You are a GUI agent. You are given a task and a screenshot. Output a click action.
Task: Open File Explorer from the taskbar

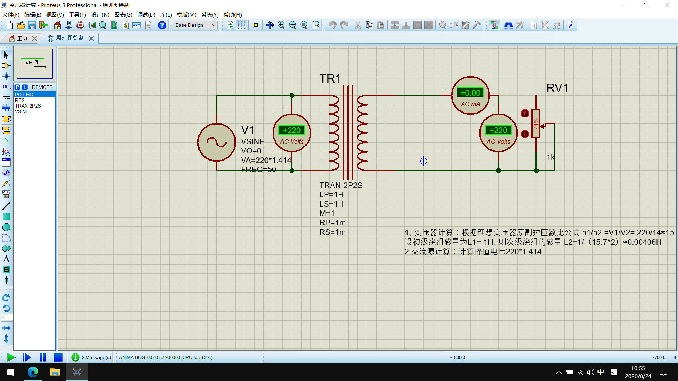tap(55, 372)
